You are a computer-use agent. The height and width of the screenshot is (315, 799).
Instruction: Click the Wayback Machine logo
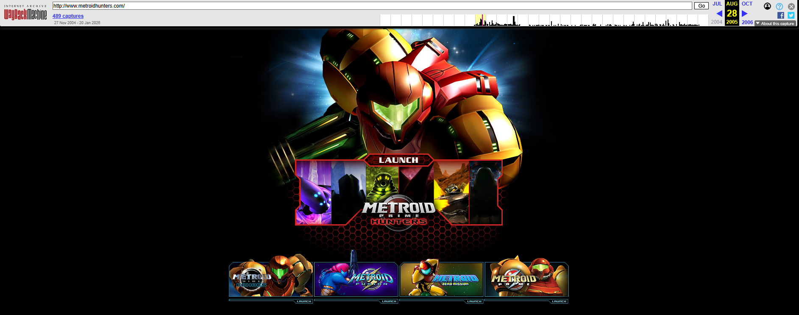tap(25, 13)
